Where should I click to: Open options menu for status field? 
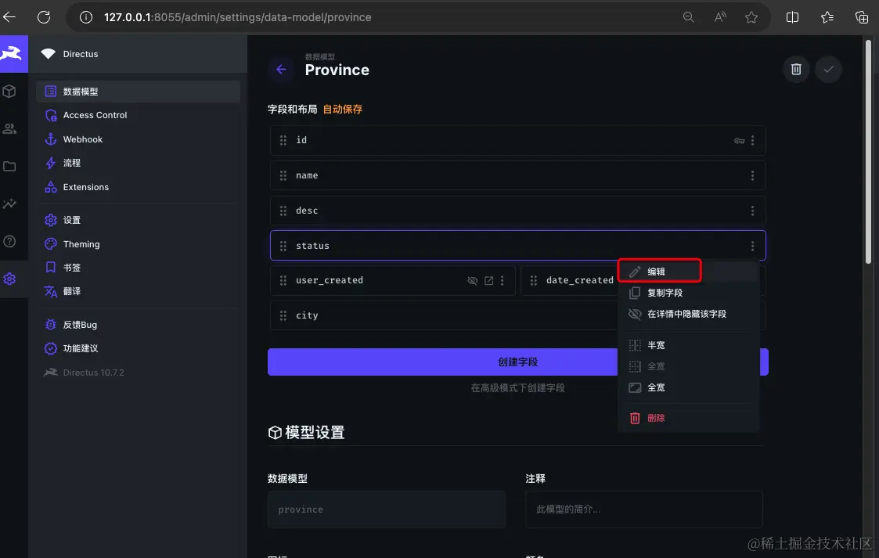tap(752, 246)
